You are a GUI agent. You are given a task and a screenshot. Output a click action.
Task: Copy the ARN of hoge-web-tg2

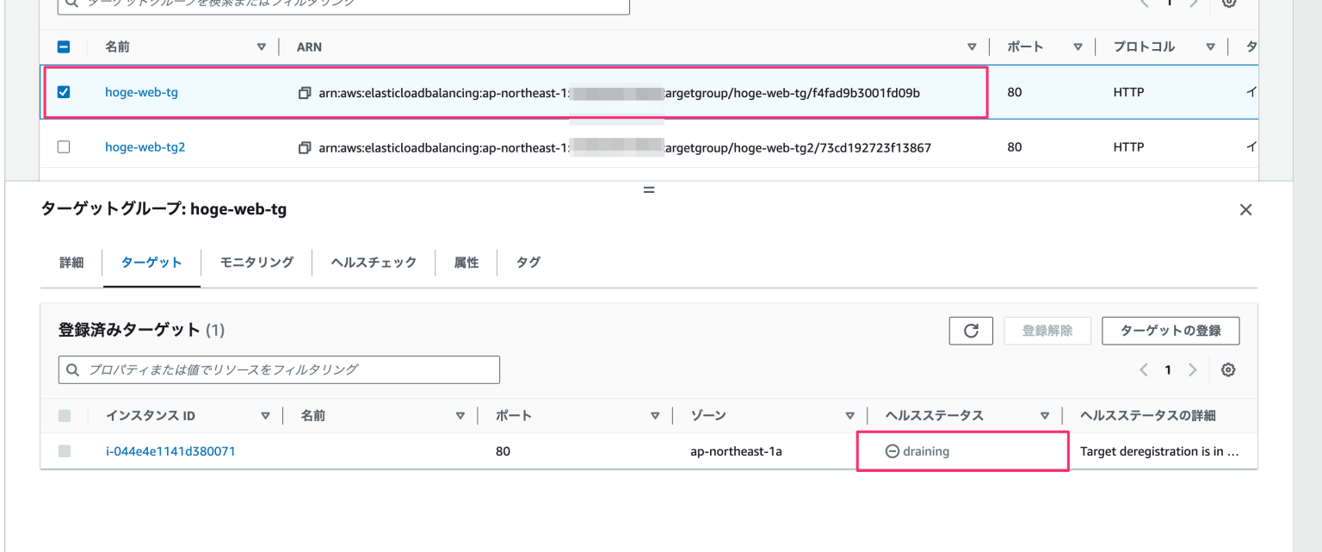pyautogui.click(x=306, y=146)
